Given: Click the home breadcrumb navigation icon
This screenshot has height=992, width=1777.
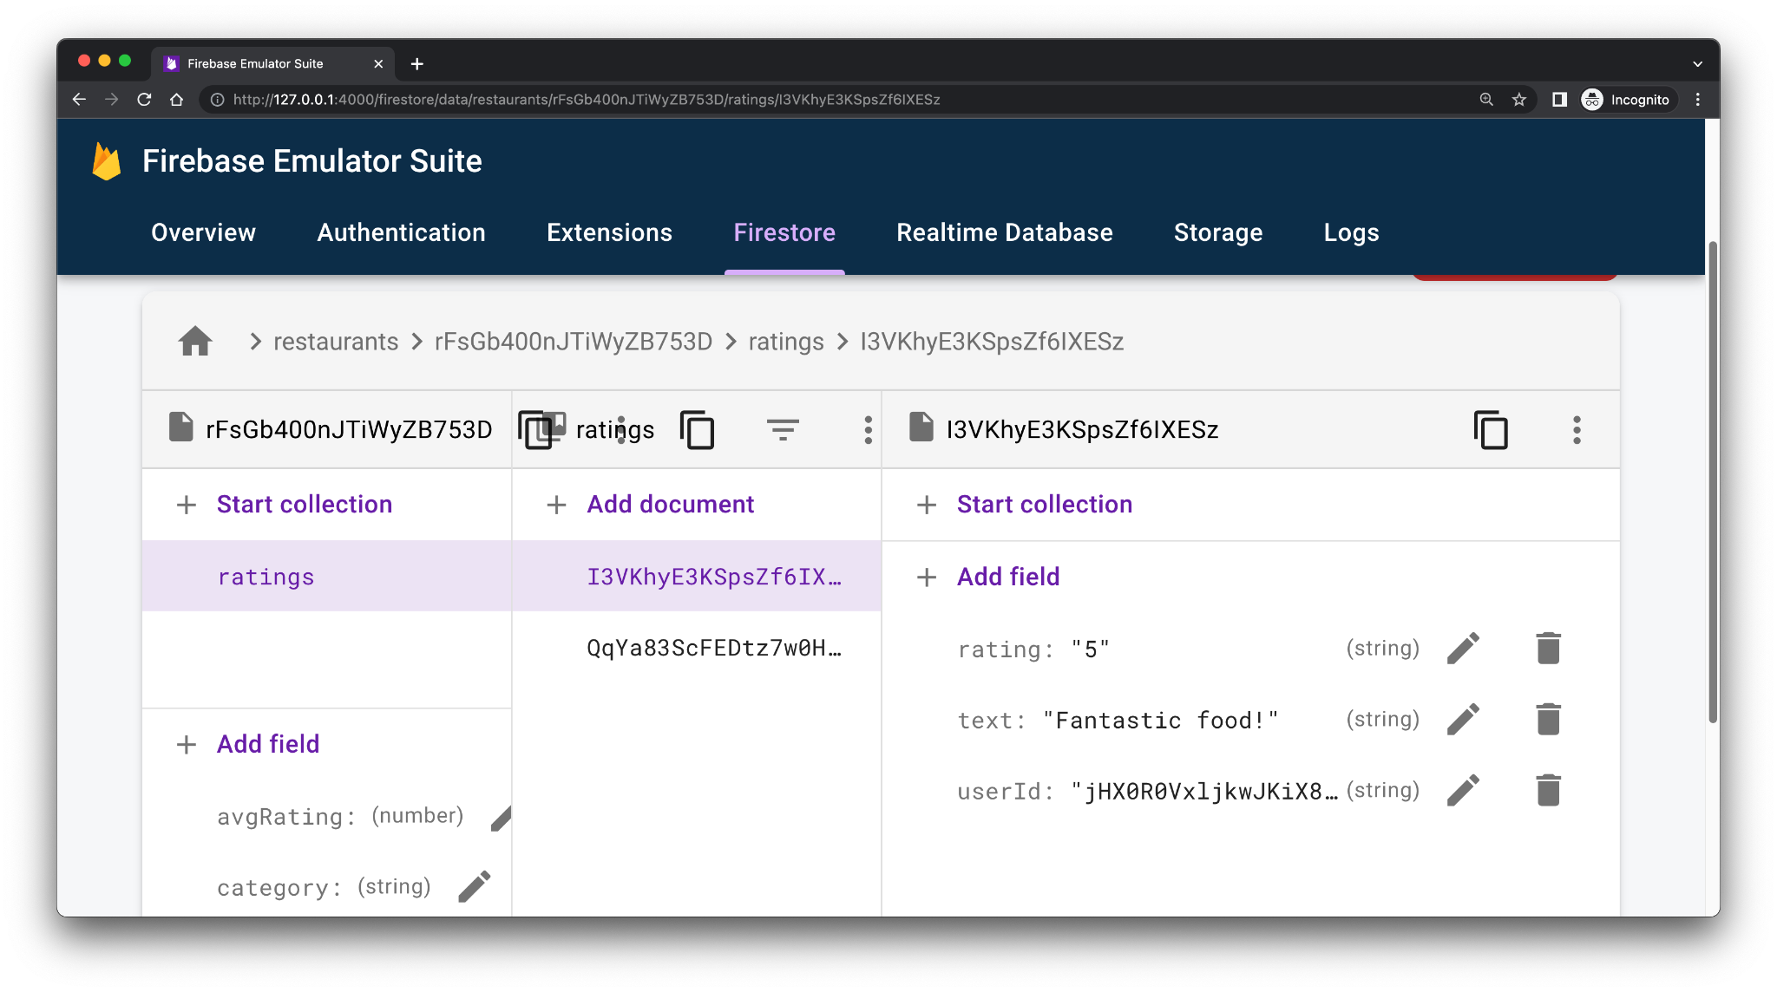Looking at the screenshot, I should pyautogui.click(x=194, y=341).
